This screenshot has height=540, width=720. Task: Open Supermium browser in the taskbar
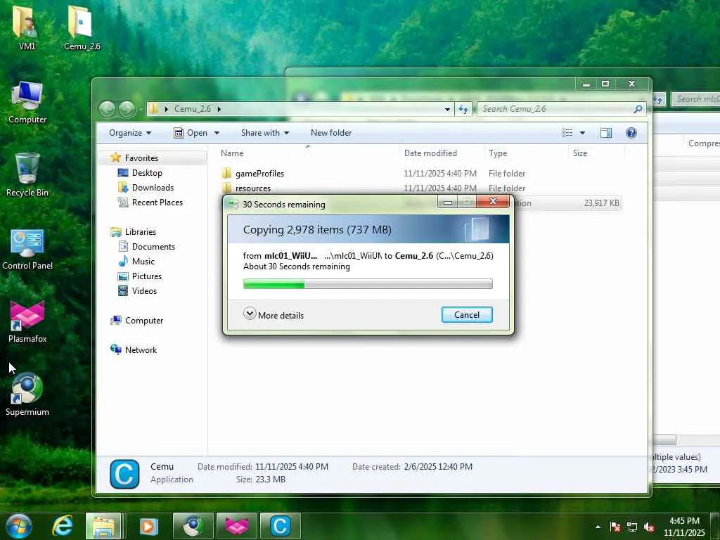pos(193,526)
